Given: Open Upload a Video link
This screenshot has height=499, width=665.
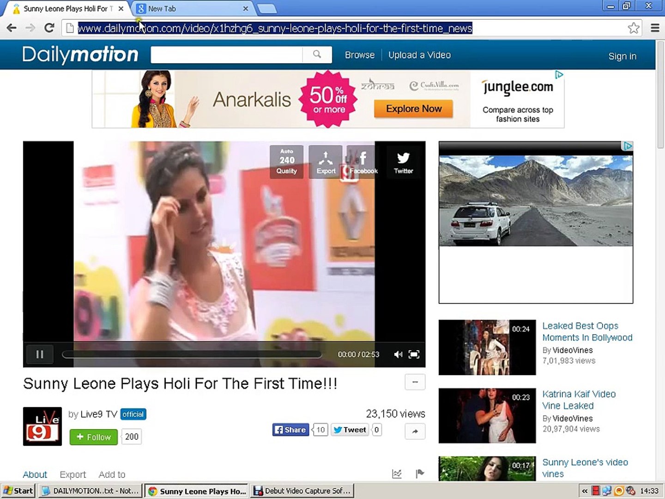Looking at the screenshot, I should coord(419,55).
